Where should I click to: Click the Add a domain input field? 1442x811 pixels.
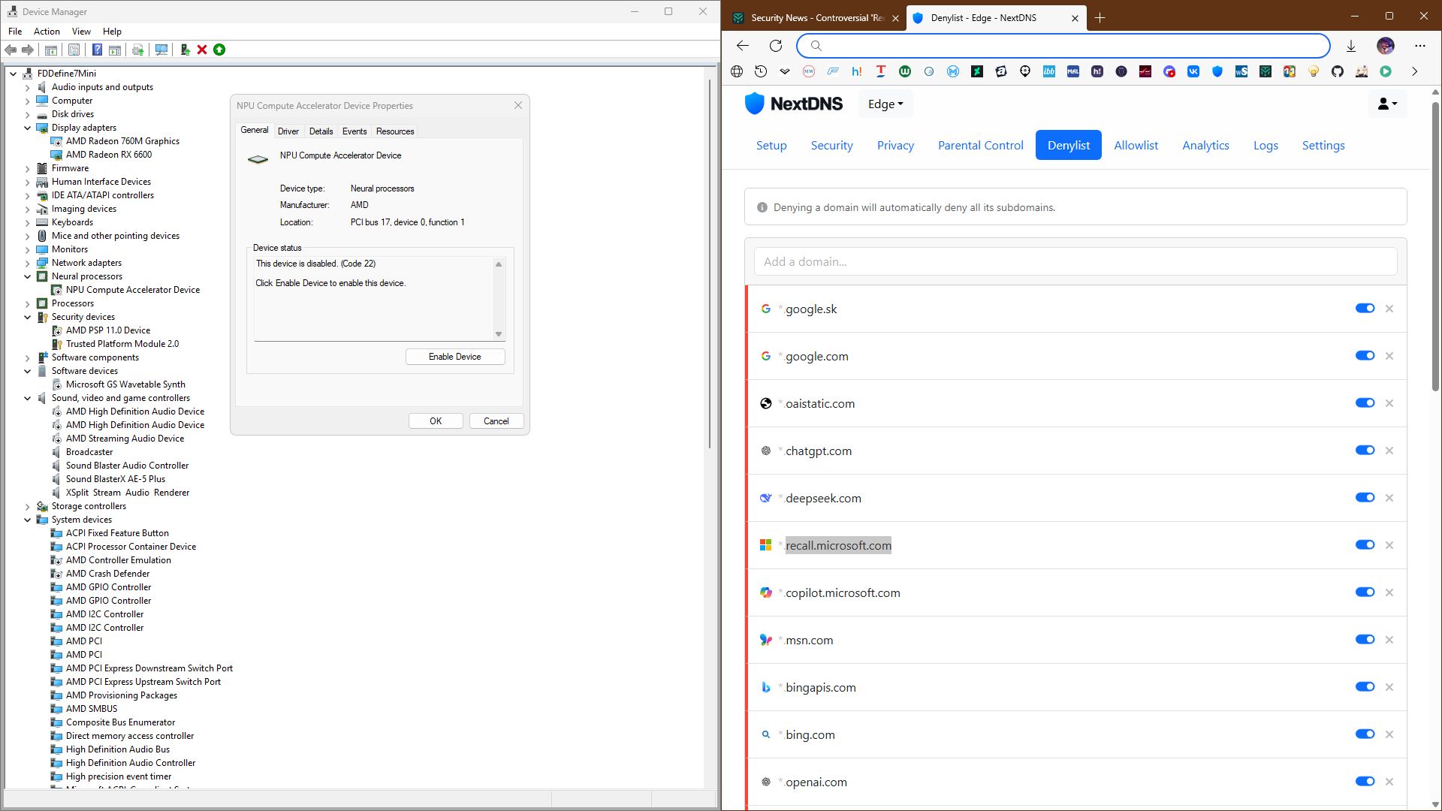1075,262
